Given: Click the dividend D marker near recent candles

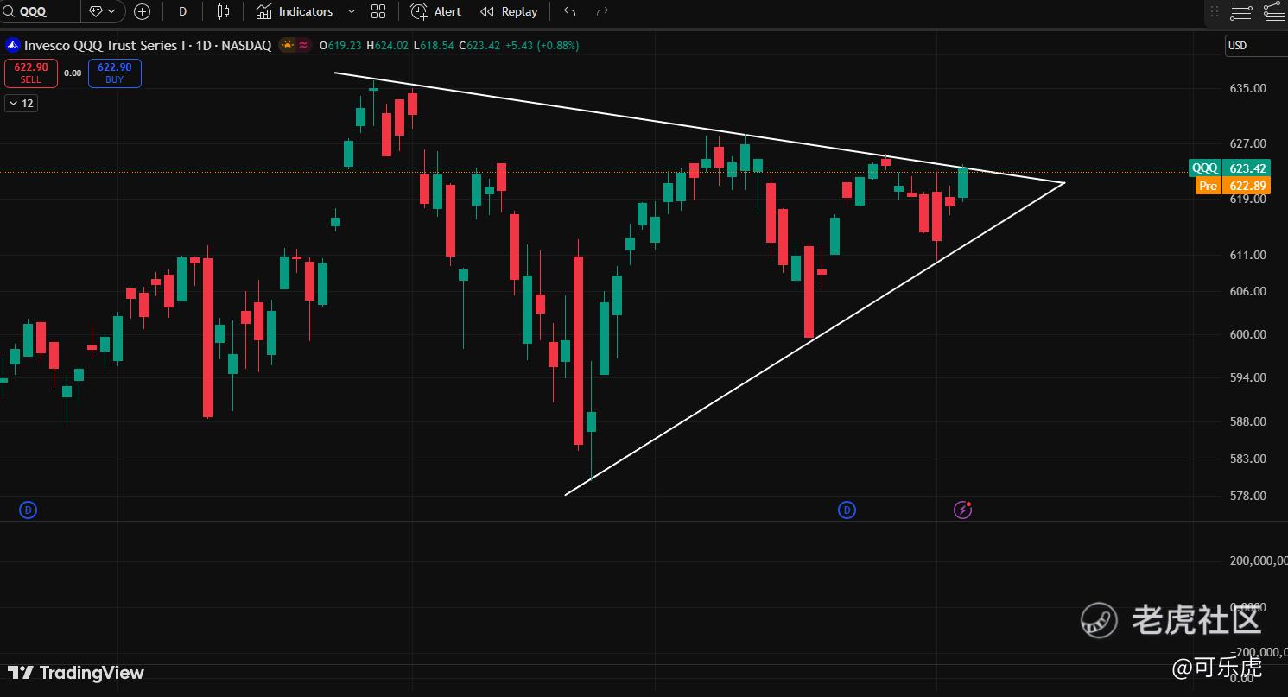Looking at the screenshot, I should tap(847, 510).
